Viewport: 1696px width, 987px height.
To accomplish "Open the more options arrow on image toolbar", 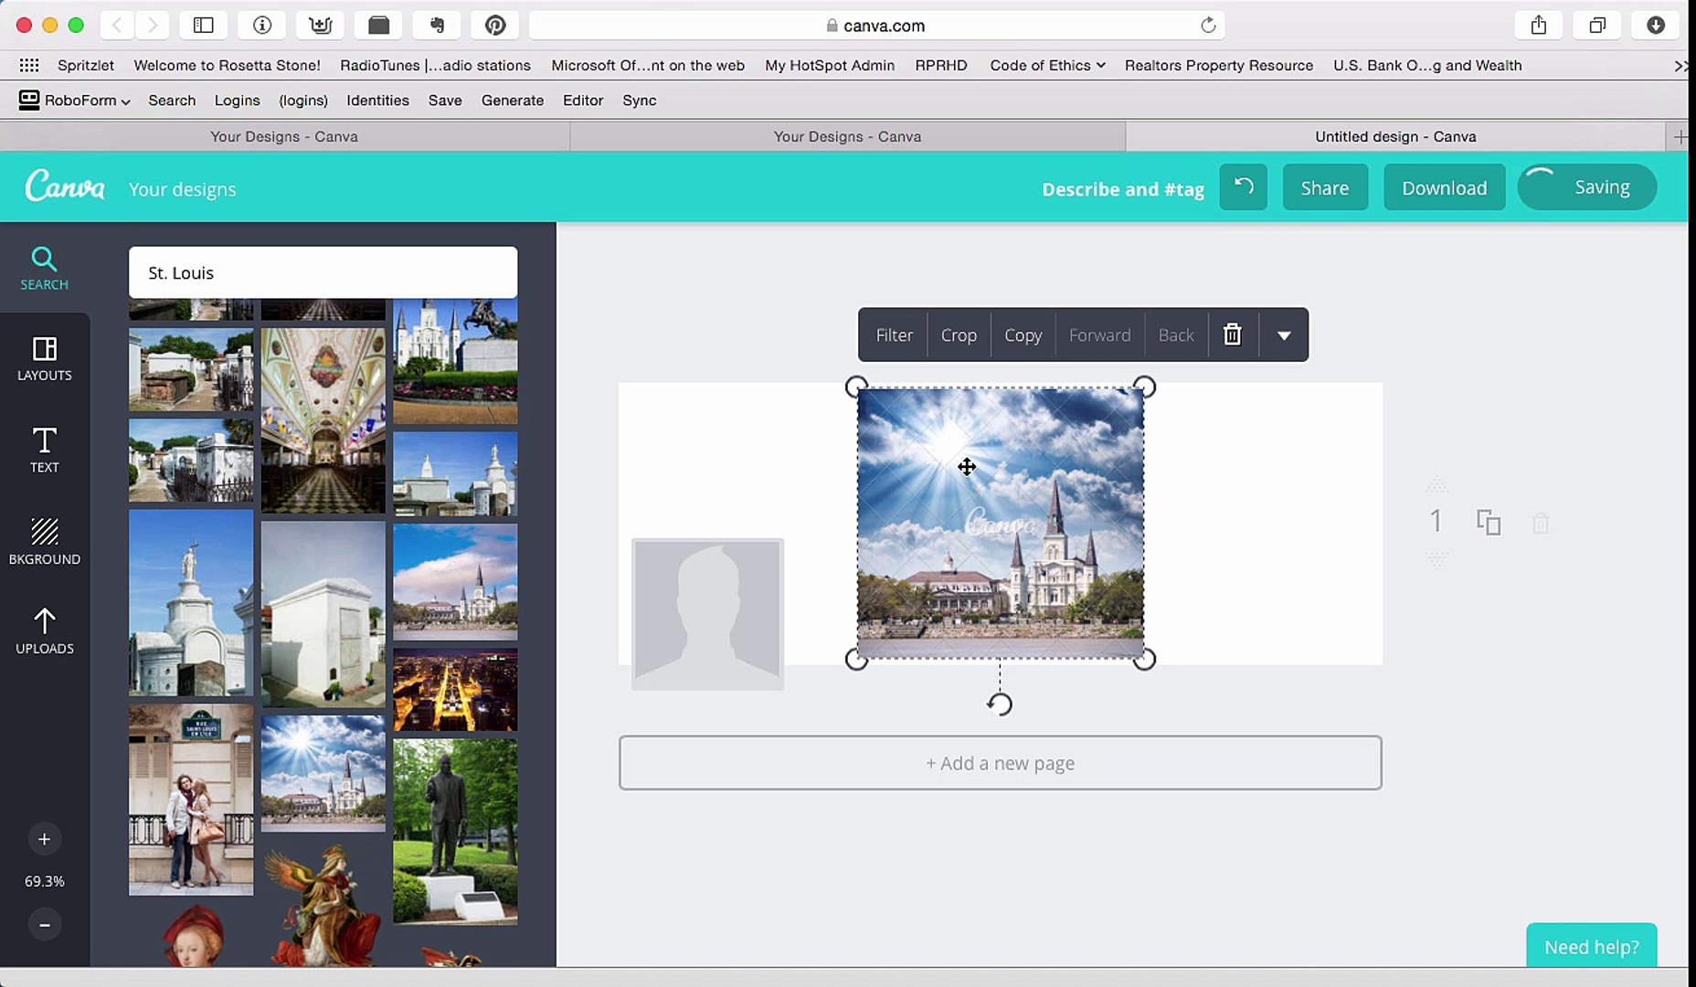I will pos(1284,335).
